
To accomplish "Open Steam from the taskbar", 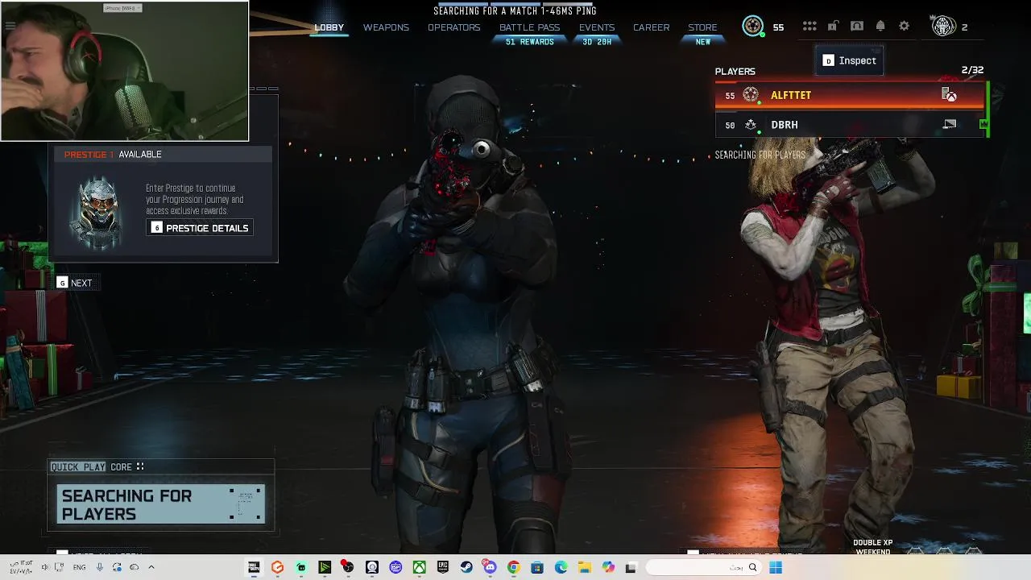I will click(466, 567).
